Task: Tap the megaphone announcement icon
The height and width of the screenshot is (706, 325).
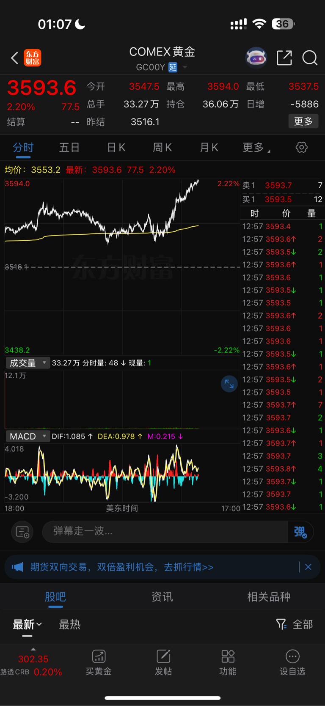Action: pos(17,567)
